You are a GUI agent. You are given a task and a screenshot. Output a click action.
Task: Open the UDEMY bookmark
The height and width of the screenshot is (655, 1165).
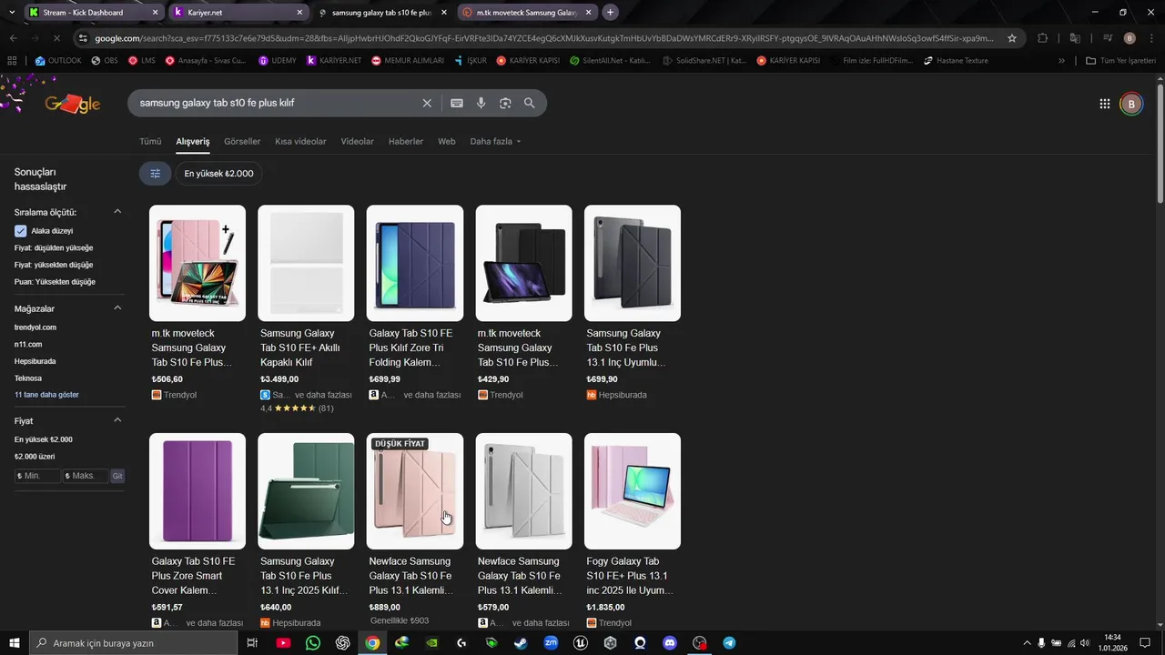coord(278,61)
